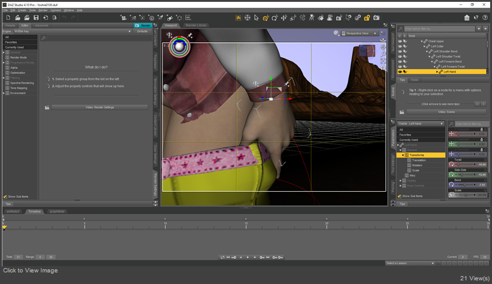492x284 pixels.
Task: Click the home icon at top right
Action: 467,18
